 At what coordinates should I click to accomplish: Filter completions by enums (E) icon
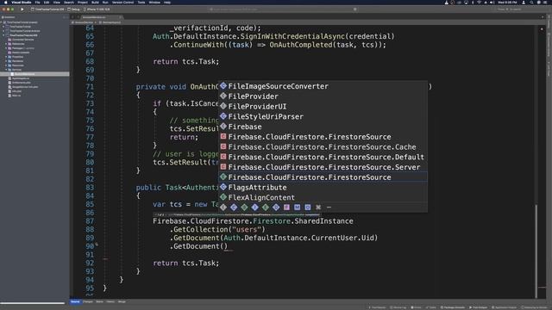click(266, 208)
